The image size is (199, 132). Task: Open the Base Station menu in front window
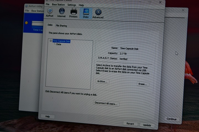click(58, 5)
